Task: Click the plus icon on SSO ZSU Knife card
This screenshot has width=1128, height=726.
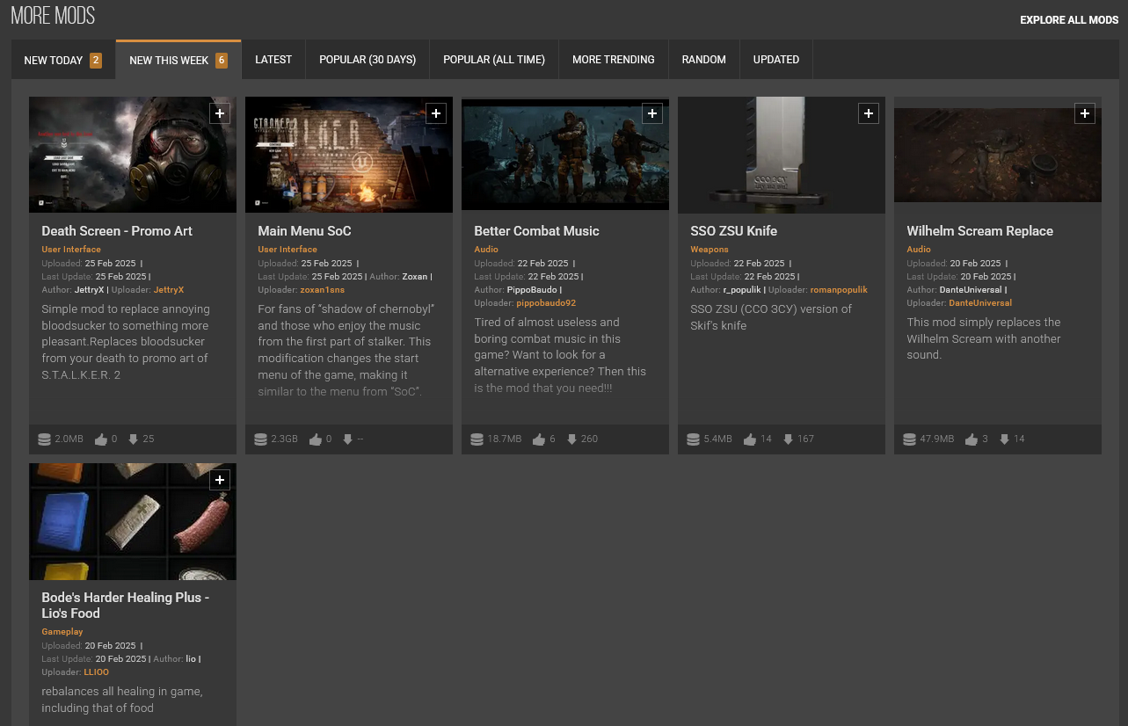Action: click(869, 113)
